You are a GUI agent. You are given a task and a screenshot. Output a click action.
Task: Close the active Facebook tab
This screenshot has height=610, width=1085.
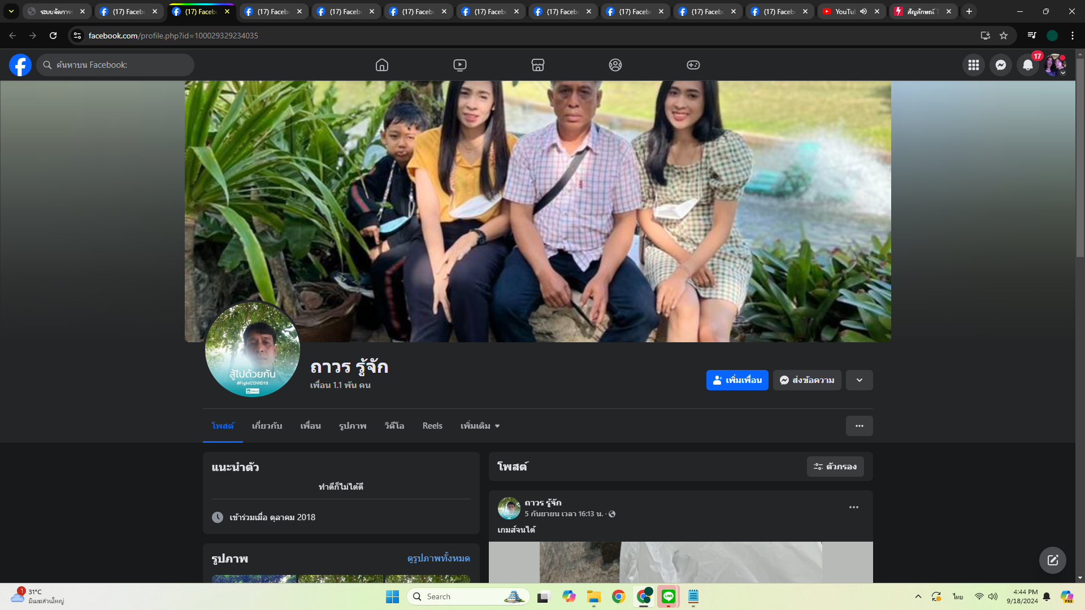tap(227, 11)
